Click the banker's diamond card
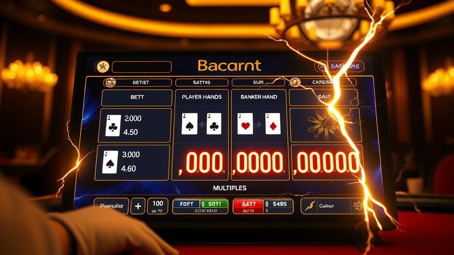 273,124
